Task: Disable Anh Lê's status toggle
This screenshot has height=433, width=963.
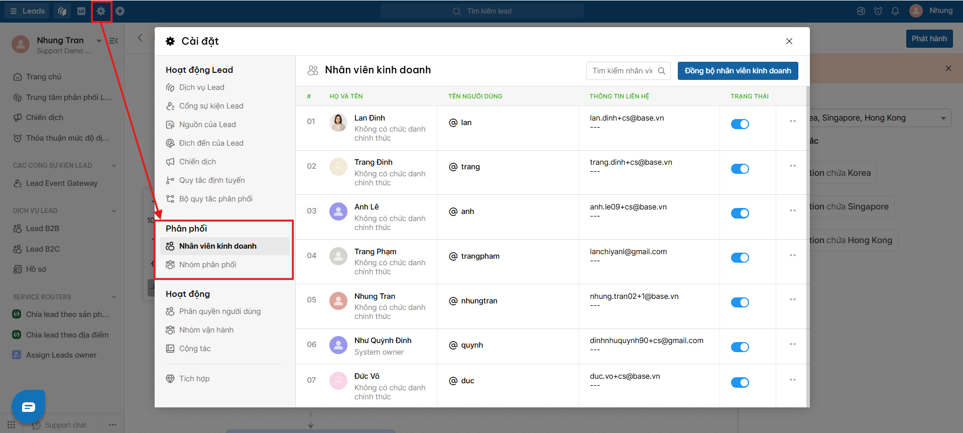Action: click(740, 213)
